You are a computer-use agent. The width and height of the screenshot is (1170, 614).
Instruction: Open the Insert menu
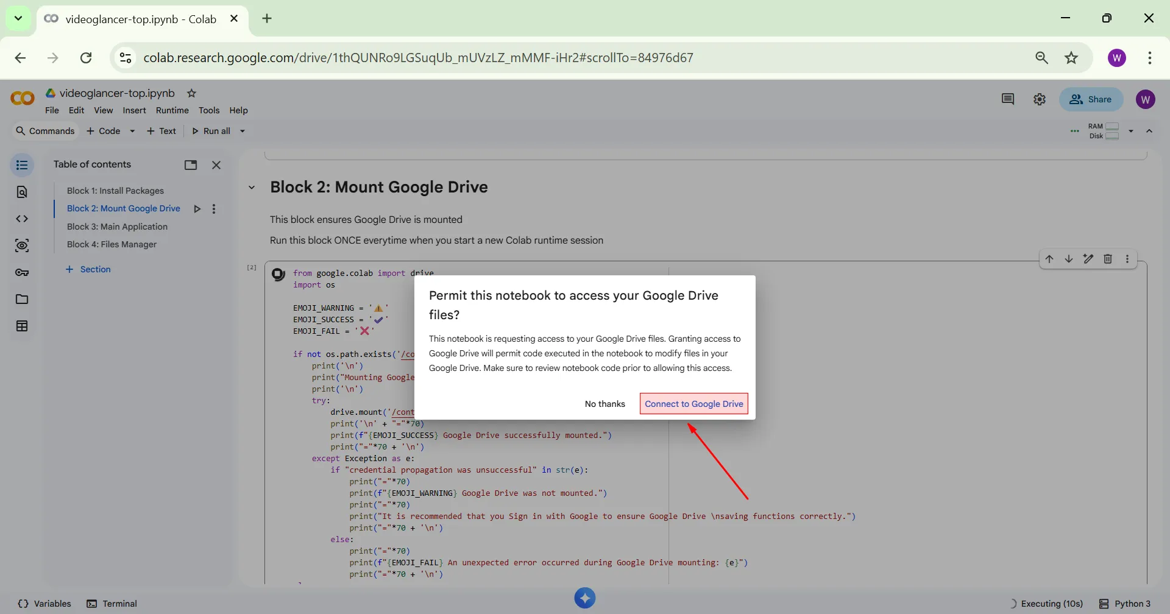[134, 110]
